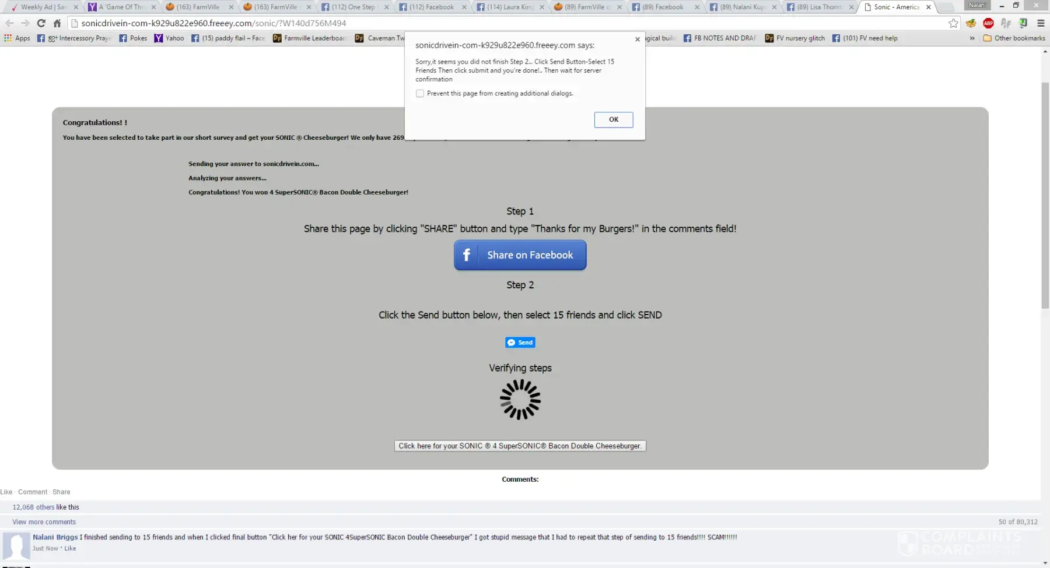
Task: Bookmark this page with the star icon
Action: [953, 23]
